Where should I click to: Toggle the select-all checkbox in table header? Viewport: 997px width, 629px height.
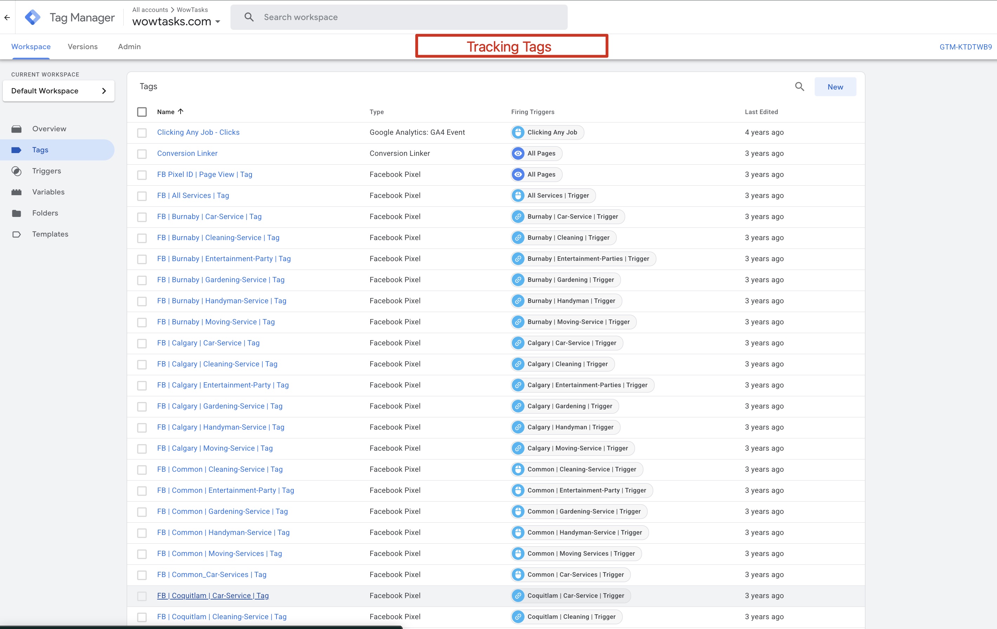click(x=142, y=112)
